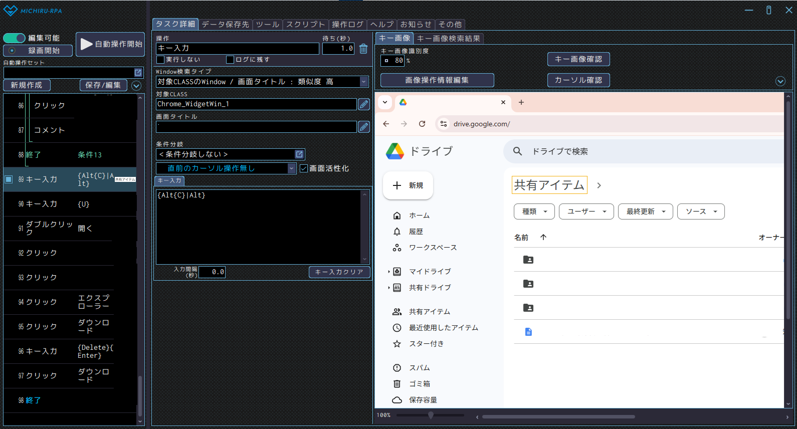Click the pencil icon next to 画面タイトル field
Viewport: 797px width, 429px height.
click(364, 127)
